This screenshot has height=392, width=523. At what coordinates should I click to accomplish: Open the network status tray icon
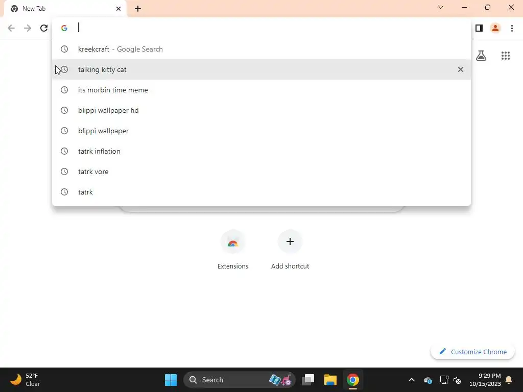click(x=444, y=380)
